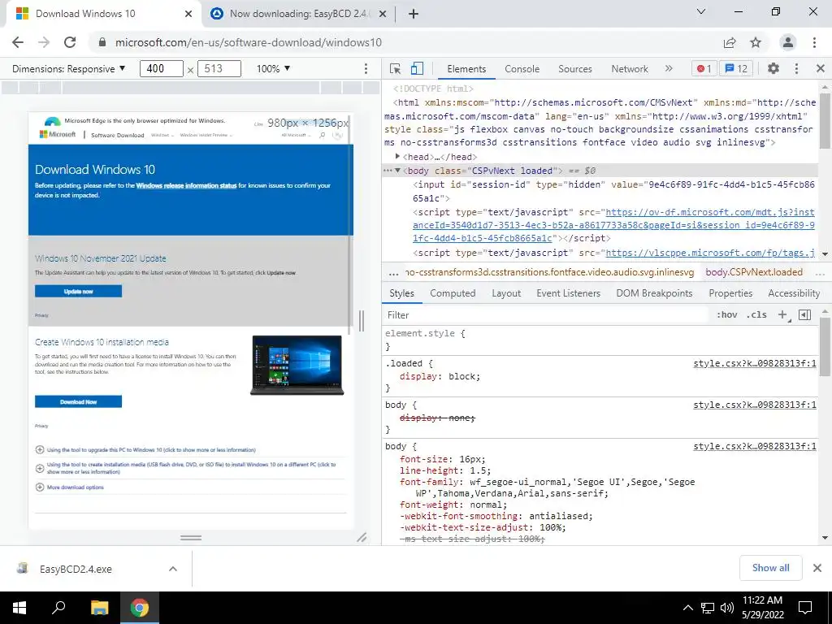The image size is (832, 624).
Task: Open the 100% zoom dropdown
Action: (273, 68)
